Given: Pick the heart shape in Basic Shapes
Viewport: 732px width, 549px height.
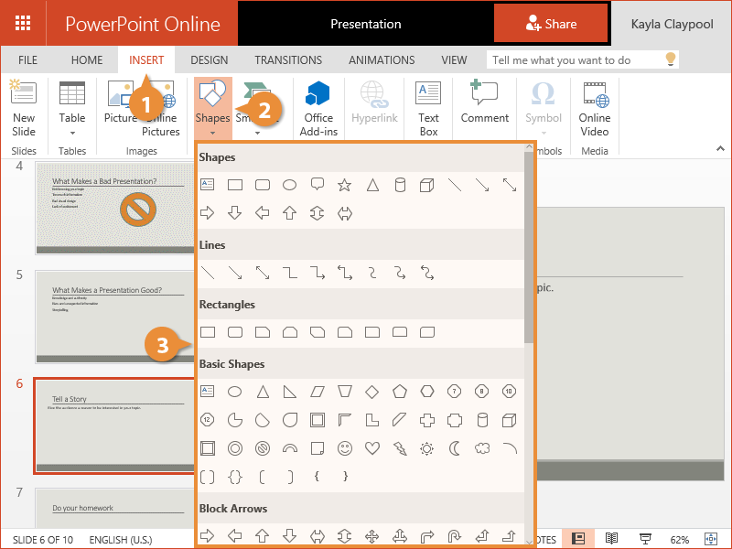Looking at the screenshot, I should click(372, 448).
